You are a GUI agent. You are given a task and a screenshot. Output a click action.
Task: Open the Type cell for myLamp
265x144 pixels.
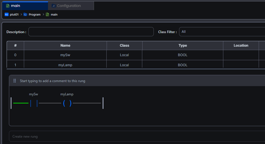pos(183,65)
